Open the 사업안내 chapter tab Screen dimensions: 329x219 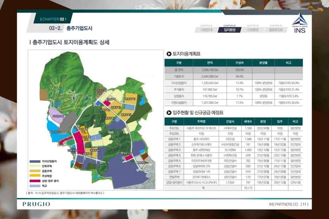(x=206, y=30)
